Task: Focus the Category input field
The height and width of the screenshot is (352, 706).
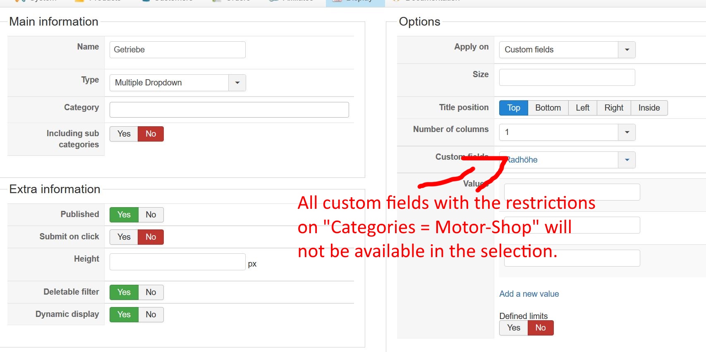Action: click(229, 110)
